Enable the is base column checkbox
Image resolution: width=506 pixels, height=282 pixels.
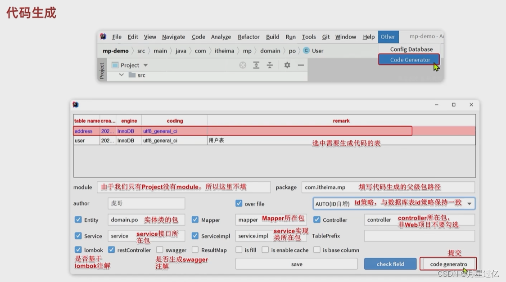click(317, 250)
